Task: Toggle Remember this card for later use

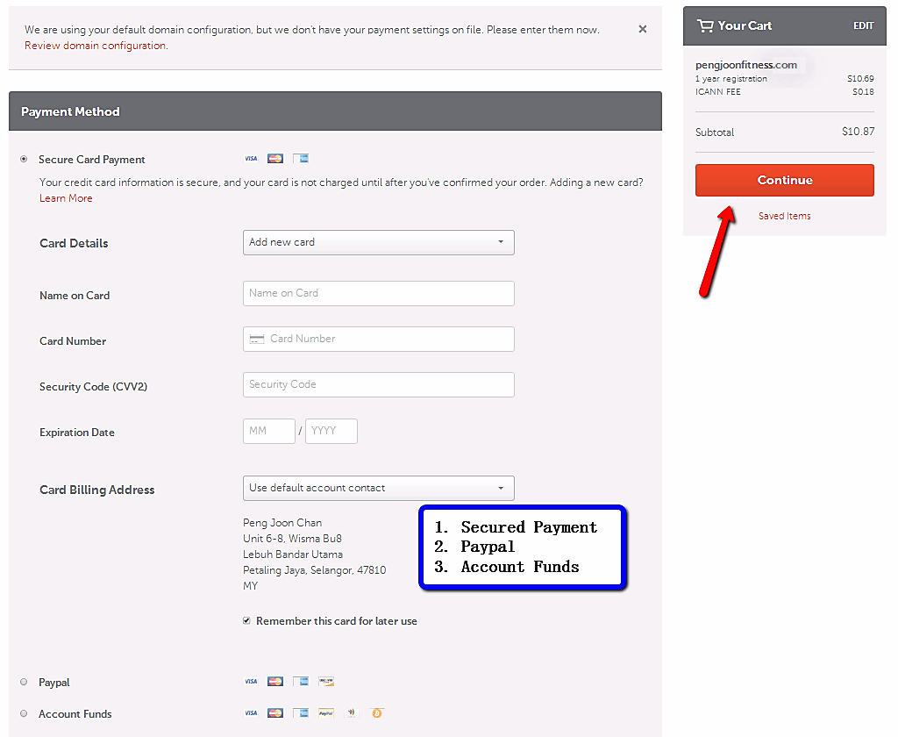Action: (247, 621)
